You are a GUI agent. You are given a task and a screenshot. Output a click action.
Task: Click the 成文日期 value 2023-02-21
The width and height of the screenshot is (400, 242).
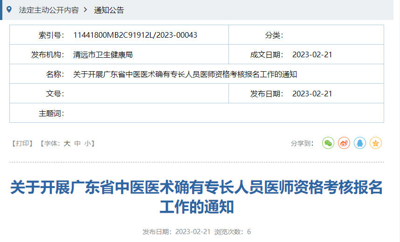(312, 54)
